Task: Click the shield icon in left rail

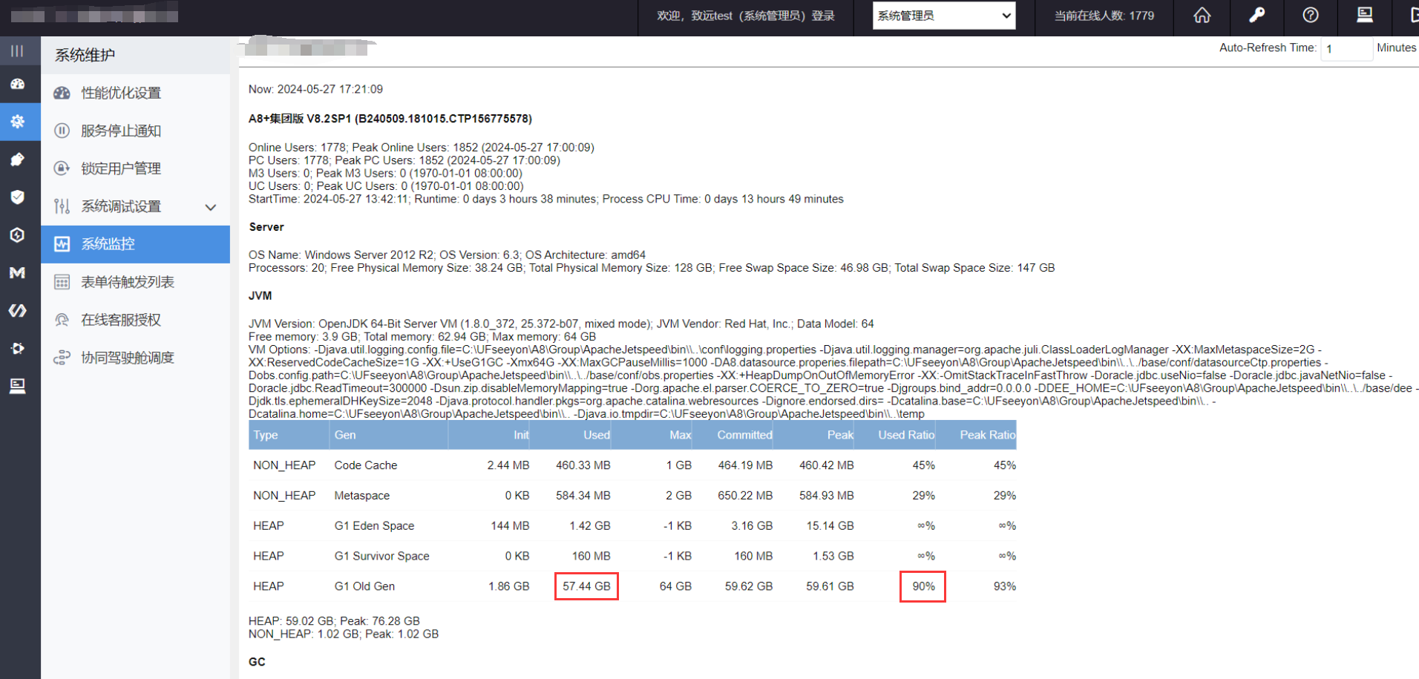Action: pyautogui.click(x=18, y=197)
